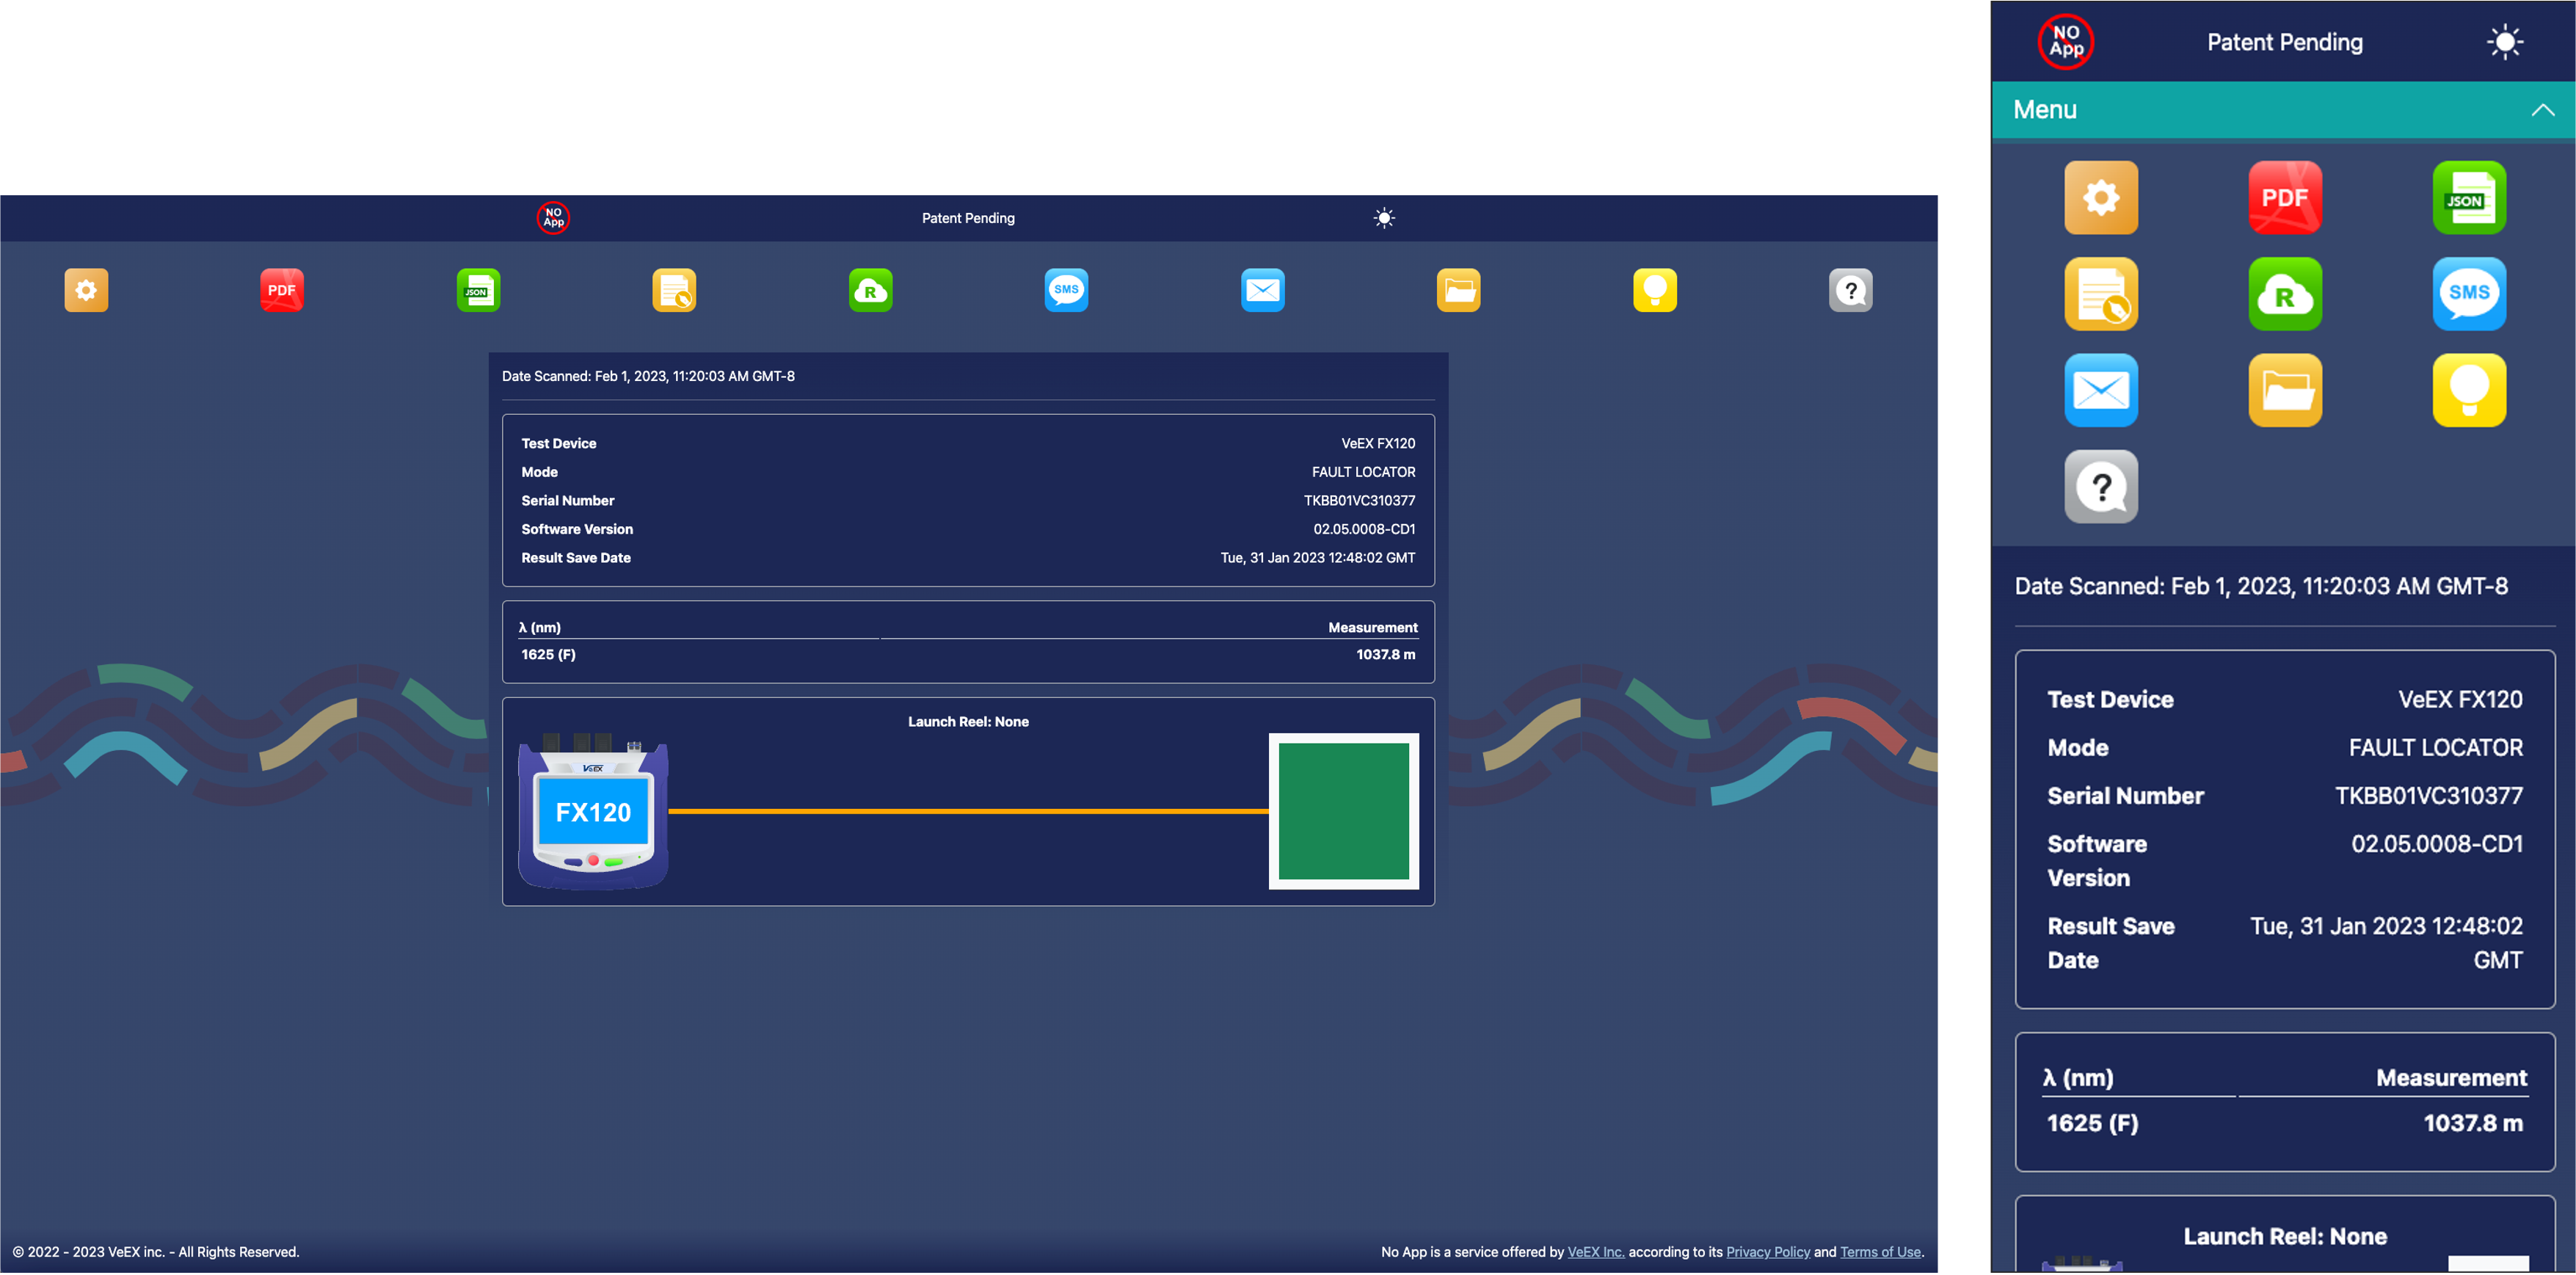Click 1037.8 m measurement in desktop view
2576x1275 pixels.
point(1385,654)
